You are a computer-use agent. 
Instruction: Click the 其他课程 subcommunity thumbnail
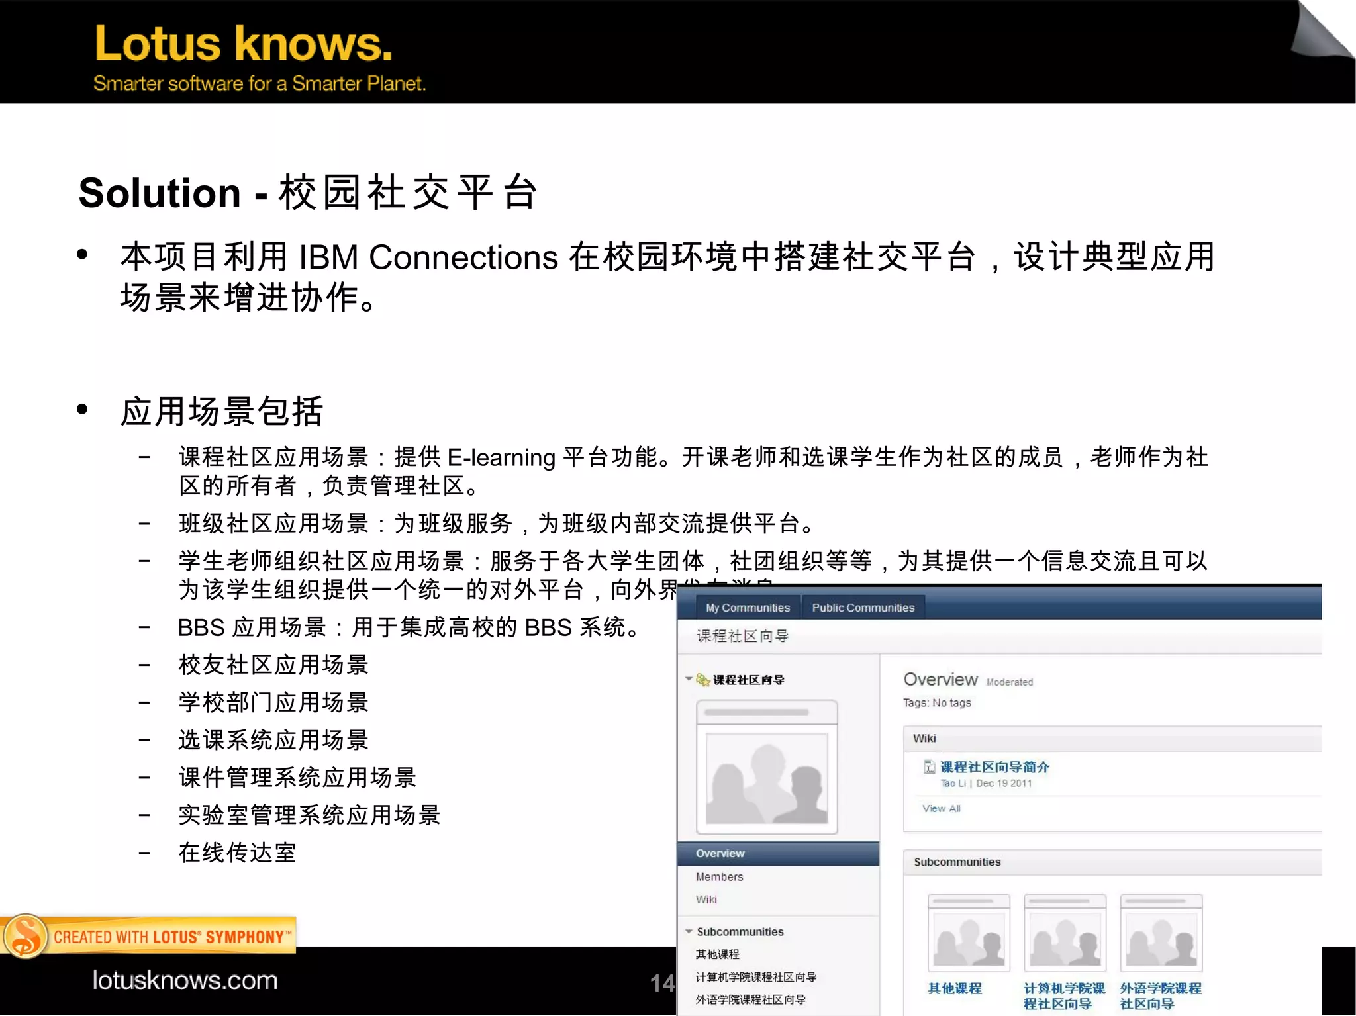coord(969,933)
